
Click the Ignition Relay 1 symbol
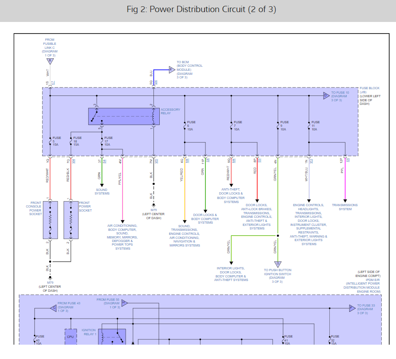(112, 337)
